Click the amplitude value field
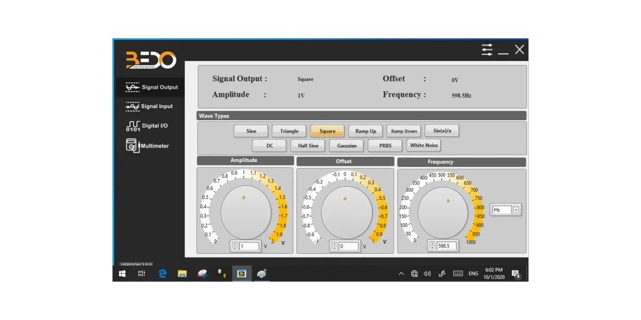The height and width of the screenshot is (320, 641). pos(249,246)
